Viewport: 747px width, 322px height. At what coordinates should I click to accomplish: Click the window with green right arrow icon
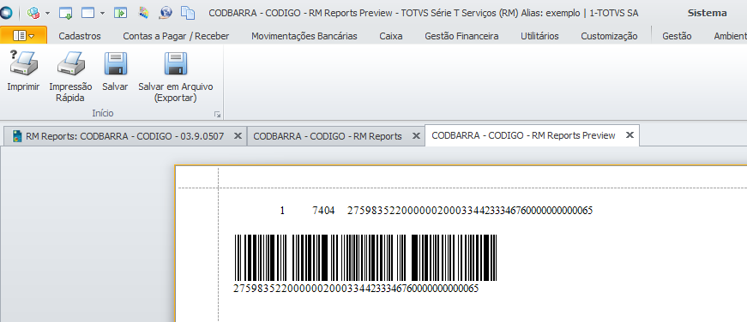[x=120, y=13]
